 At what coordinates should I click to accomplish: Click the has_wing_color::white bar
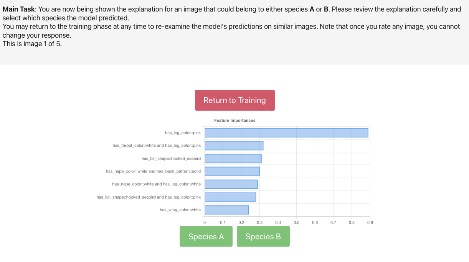pos(226,210)
